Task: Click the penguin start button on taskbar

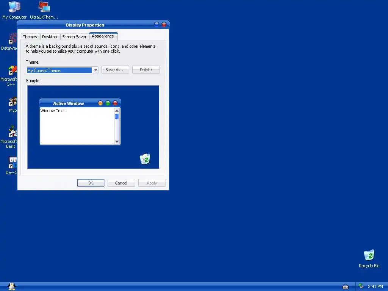Action: 11,286
